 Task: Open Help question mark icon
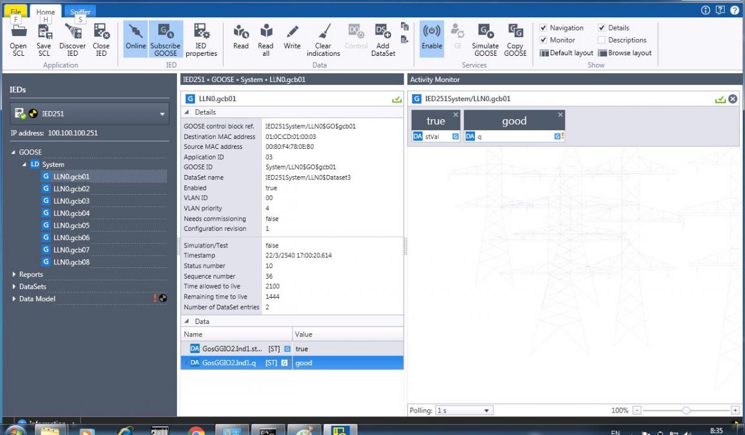coord(735,10)
